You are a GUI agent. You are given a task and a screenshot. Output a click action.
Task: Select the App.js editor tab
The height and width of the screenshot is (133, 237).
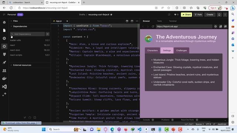59,21
